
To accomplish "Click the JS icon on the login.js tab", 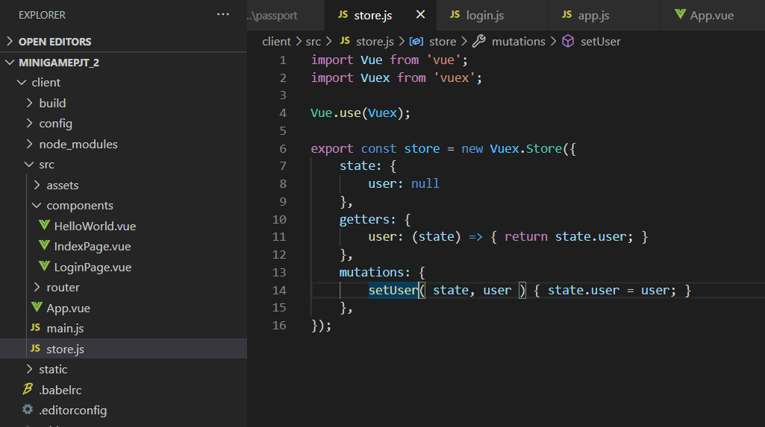I will click(455, 15).
